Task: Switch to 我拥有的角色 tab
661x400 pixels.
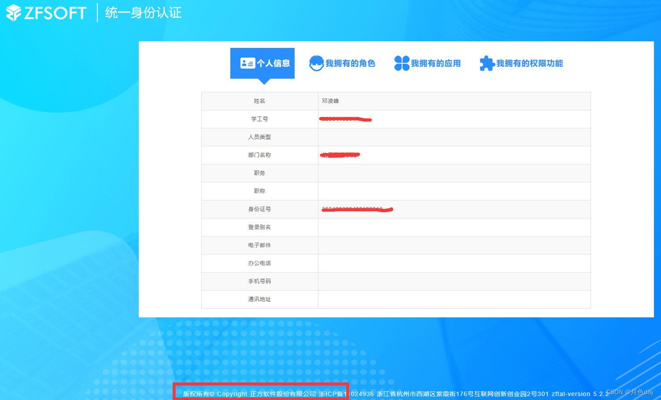Action: pos(342,63)
